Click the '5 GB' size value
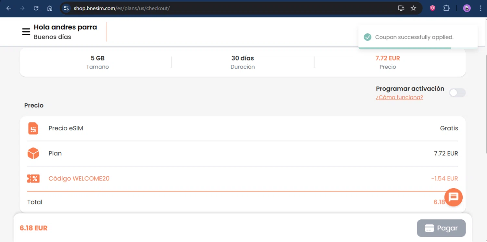The height and width of the screenshot is (242, 487). pyautogui.click(x=97, y=58)
